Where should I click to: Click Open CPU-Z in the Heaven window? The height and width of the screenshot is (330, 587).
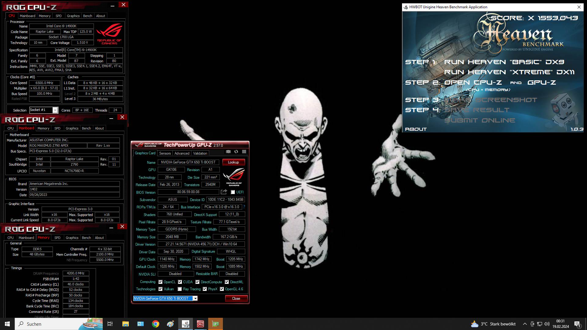(x=473, y=82)
